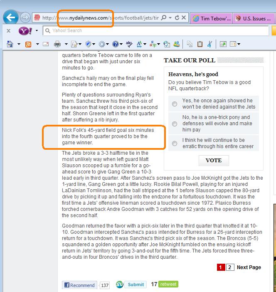The image size is (276, 292).
Task: Click the site favicon in the address bar
Action: click(x=37, y=18)
